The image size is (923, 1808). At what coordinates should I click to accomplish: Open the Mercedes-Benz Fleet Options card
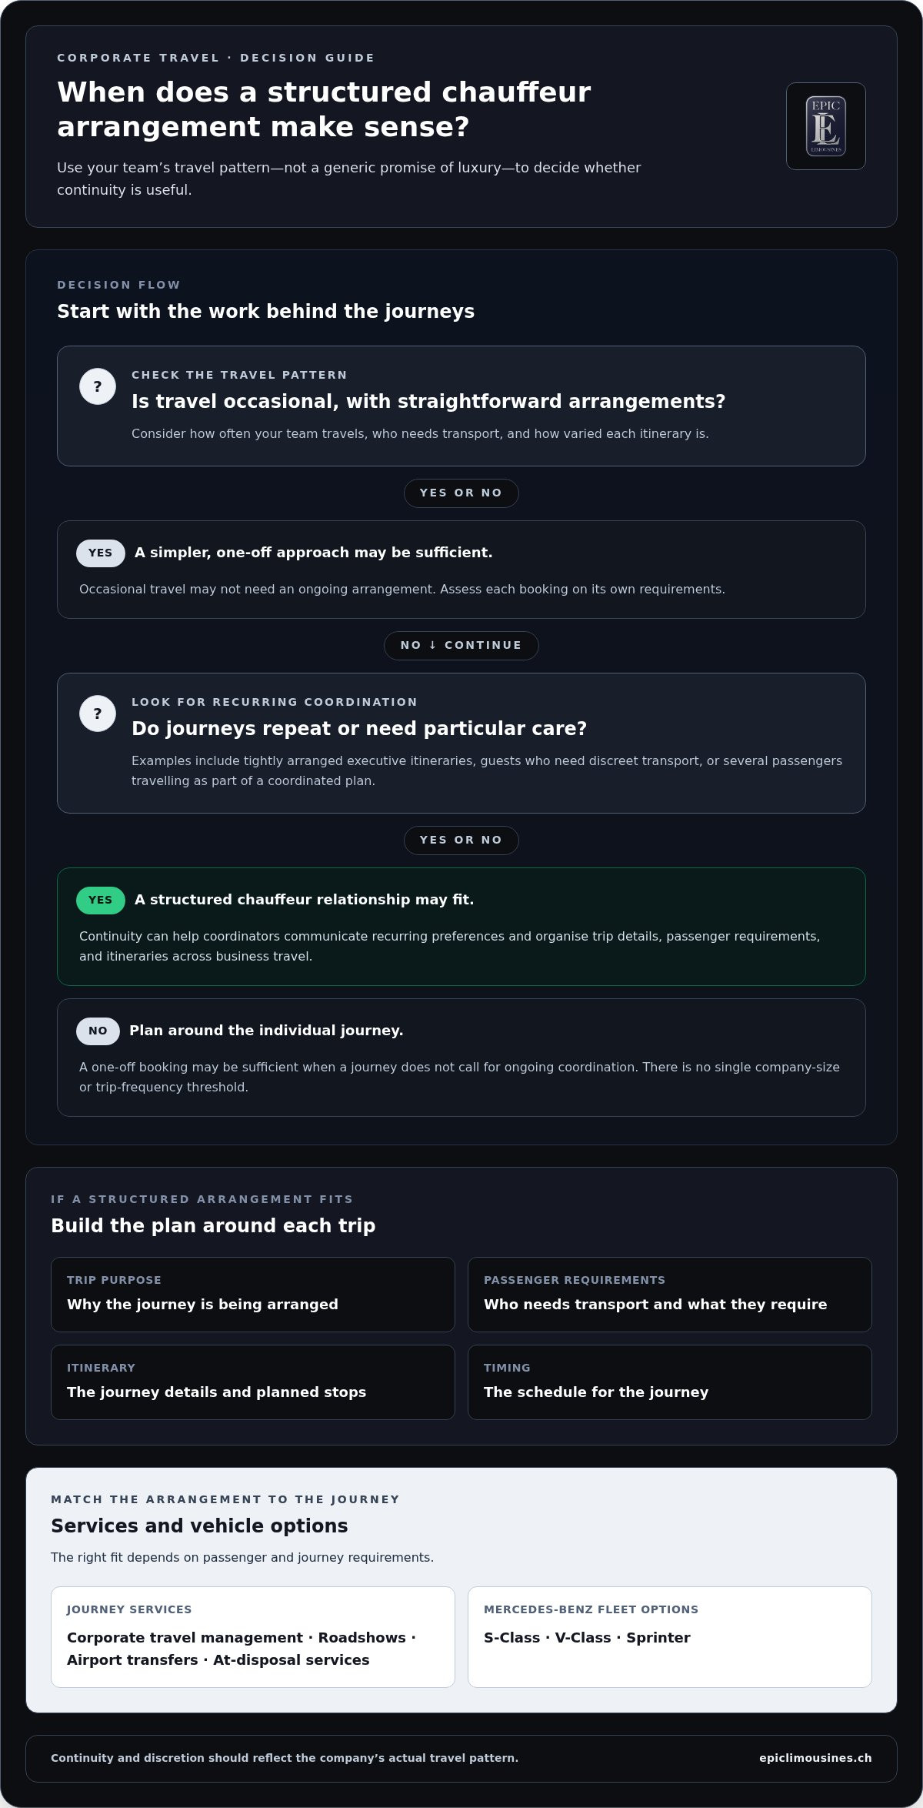pos(670,1637)
